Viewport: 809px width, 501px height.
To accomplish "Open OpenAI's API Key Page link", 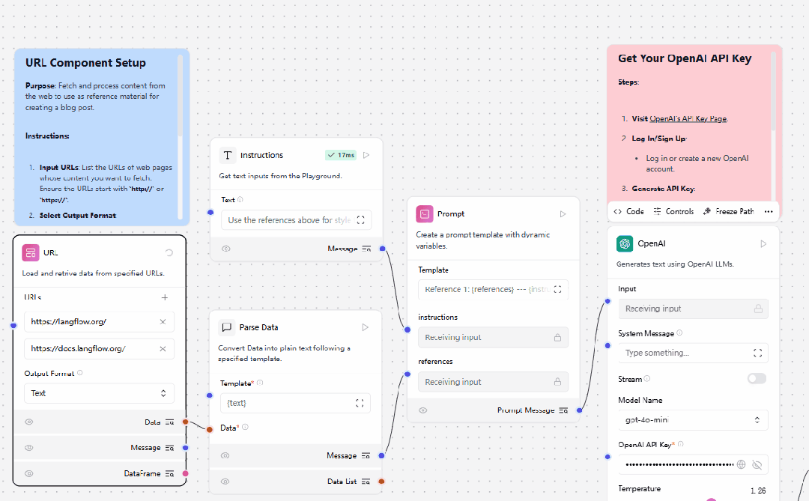I will pos(688,118).
